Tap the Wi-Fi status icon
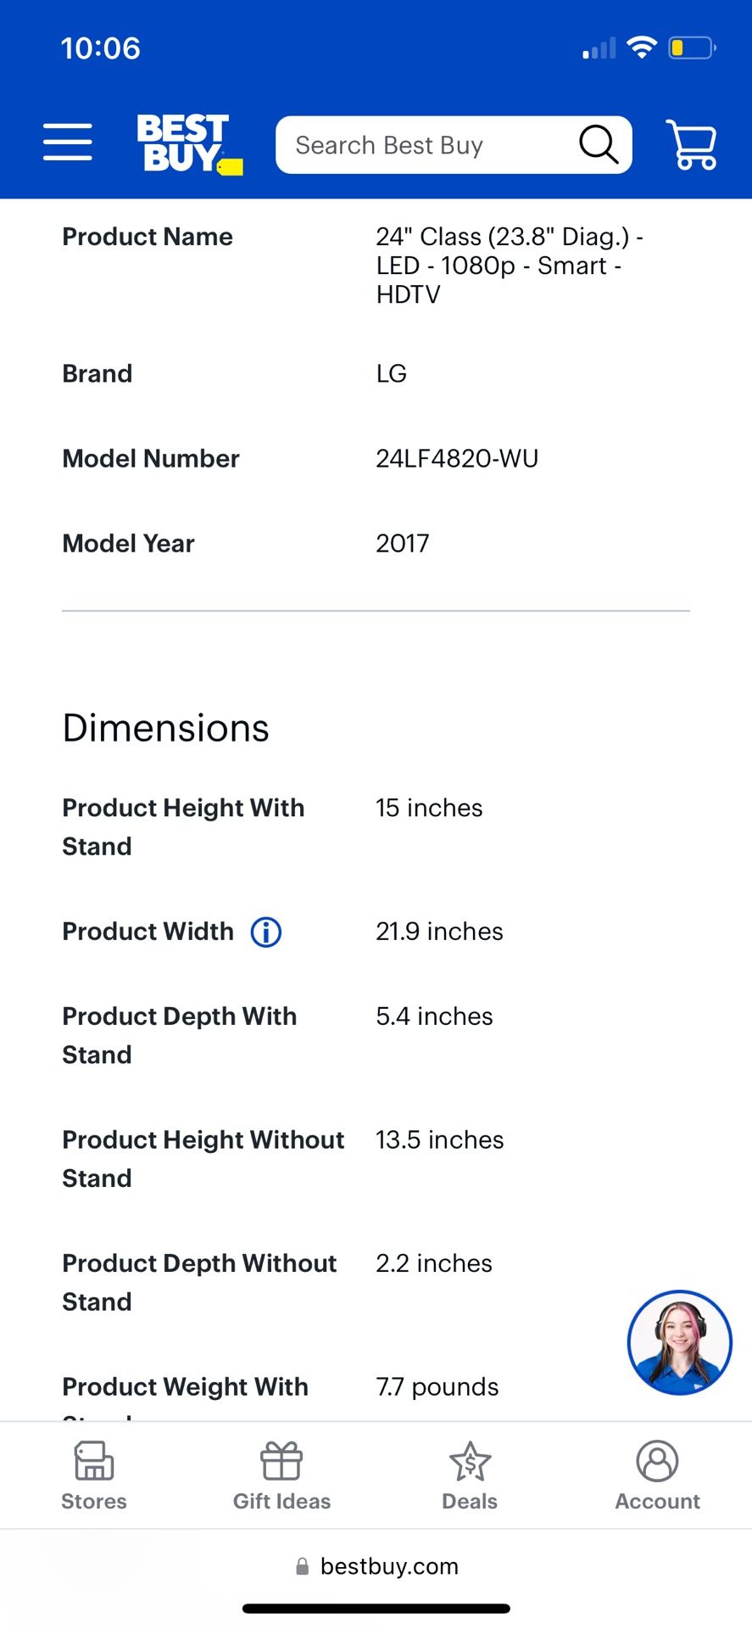The height and width of the screenshot is (1629, 752). (642, 48)
